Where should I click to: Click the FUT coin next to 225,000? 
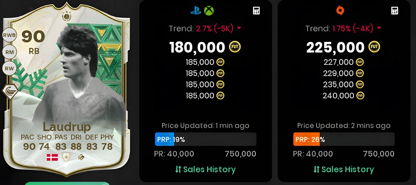click(x=374, y=47)
